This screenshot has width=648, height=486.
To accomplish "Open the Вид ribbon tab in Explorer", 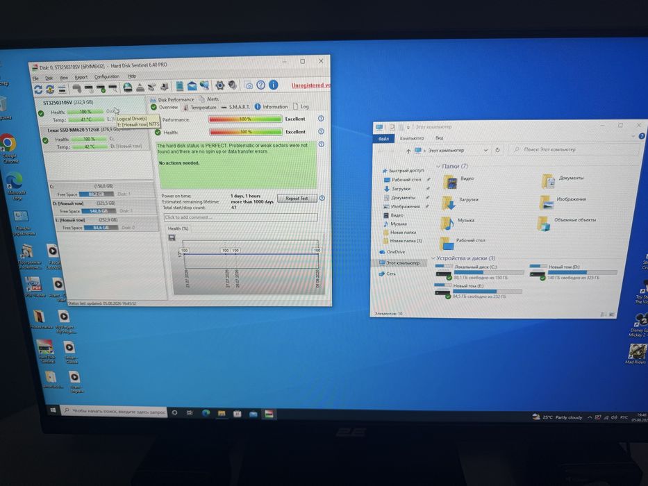I will pos(440,138).
